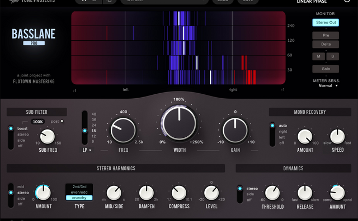Set Sub Filter mode to side
358x221 pixels.
21,140
